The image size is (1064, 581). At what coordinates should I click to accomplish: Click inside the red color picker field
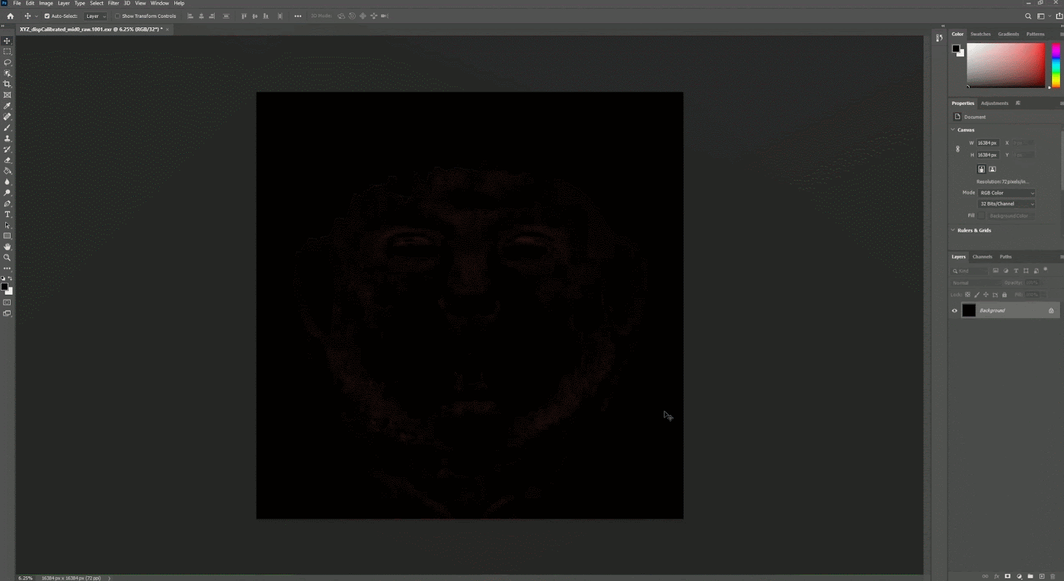[1005, 65]
